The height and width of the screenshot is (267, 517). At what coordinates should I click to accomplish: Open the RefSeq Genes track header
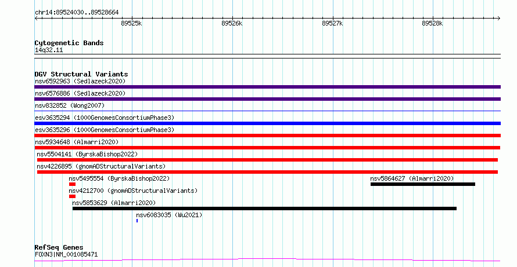(x=59, y=248)
